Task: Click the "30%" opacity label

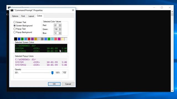Action: click(17, 73)
